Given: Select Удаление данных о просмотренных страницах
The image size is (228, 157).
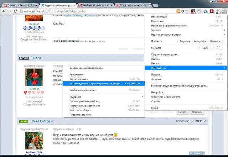Looking at the screenshot, I should click(x=103, y=83).
